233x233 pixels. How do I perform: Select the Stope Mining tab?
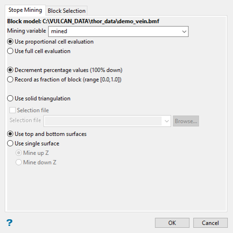pyautogui.click(x=25, y=10)
